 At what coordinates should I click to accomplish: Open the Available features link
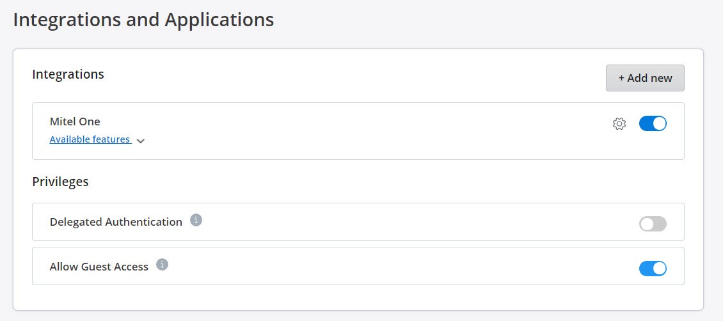click(x=90, y=139)
